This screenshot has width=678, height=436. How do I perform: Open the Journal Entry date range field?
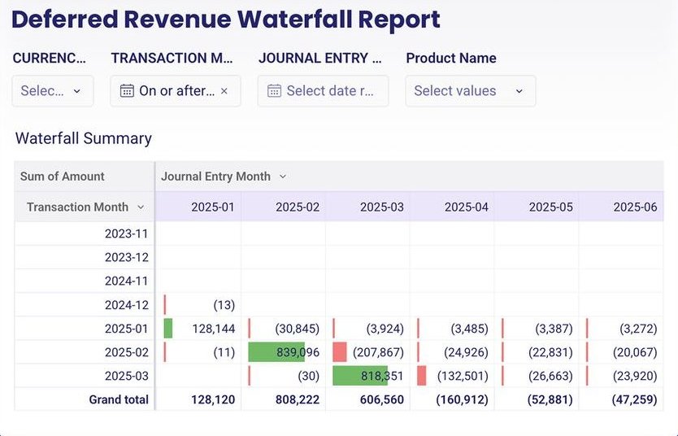point(323,91)
